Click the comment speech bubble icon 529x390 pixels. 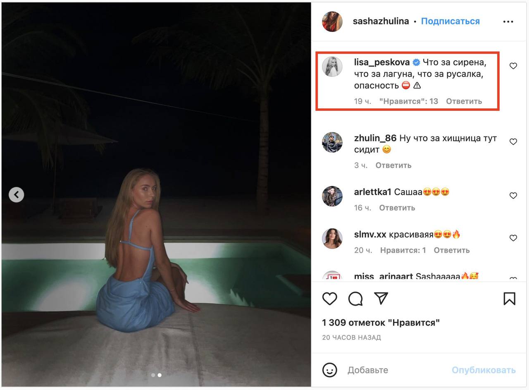click(x=355, y=299)
